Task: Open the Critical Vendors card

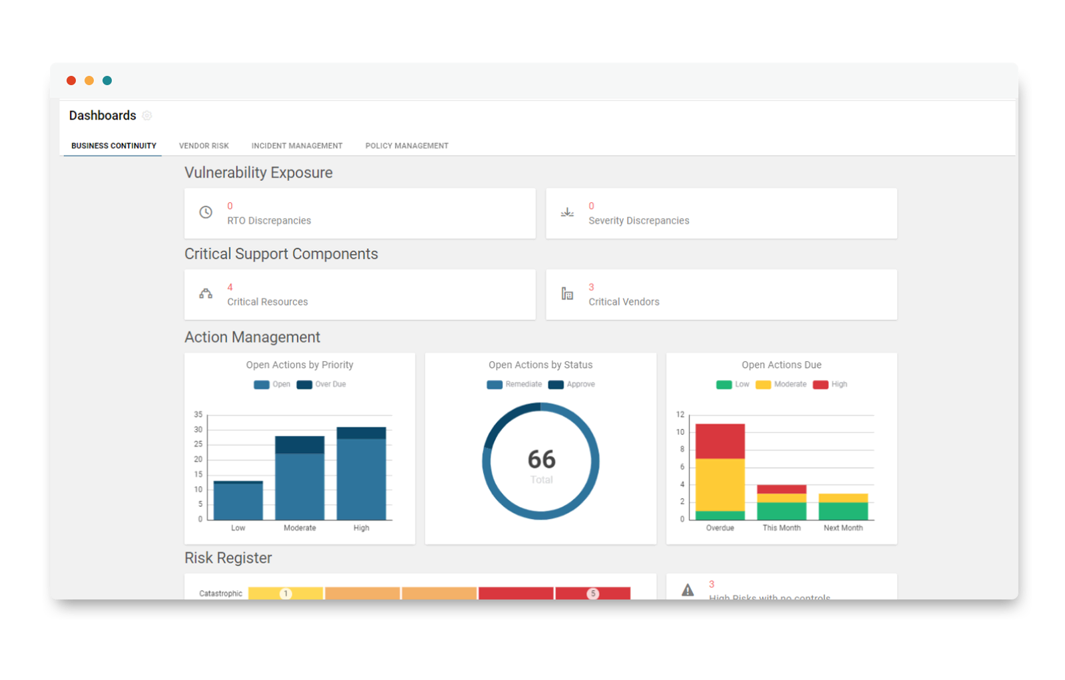Action: [x=721, y=295]
